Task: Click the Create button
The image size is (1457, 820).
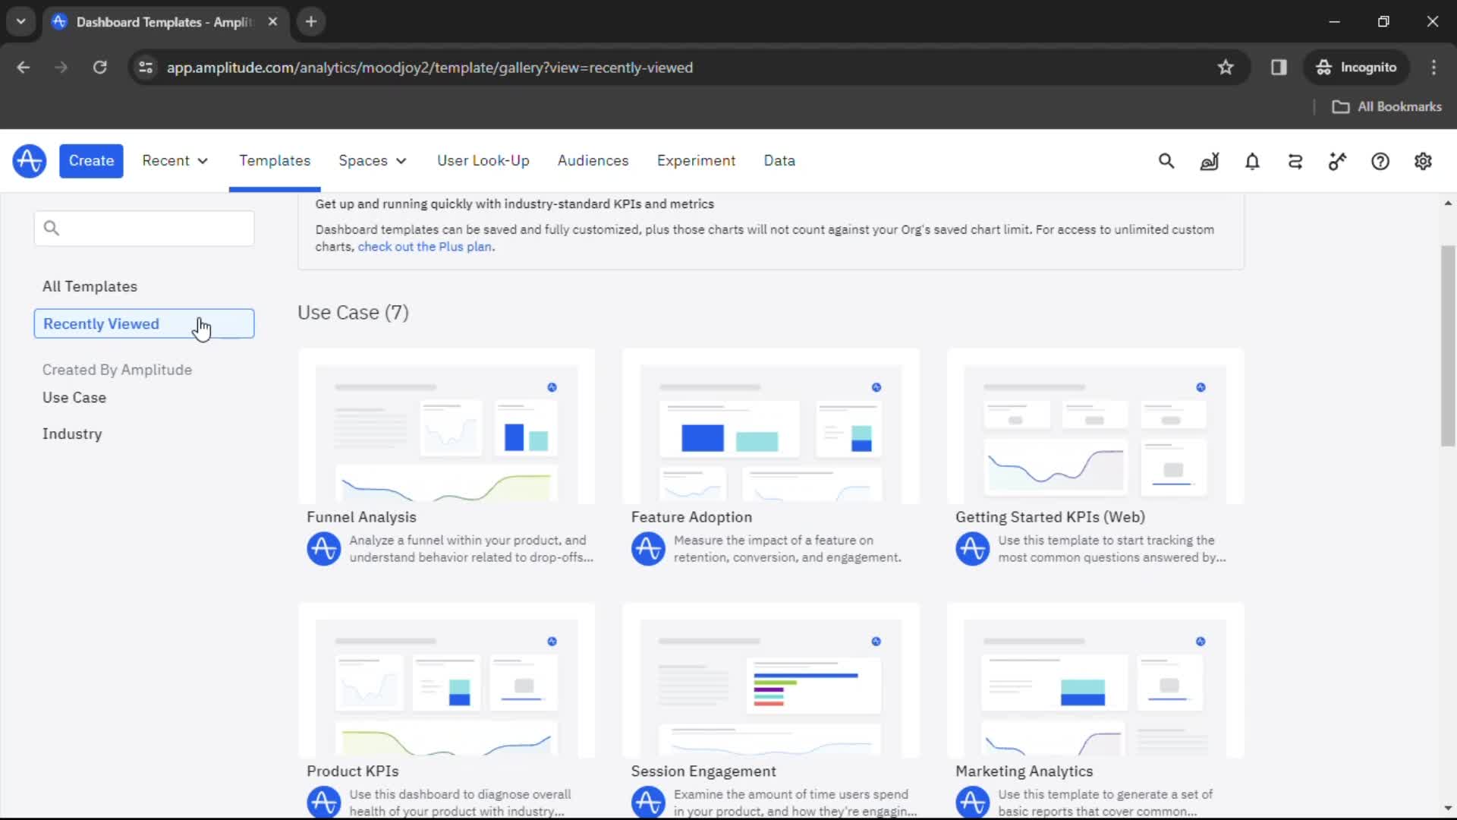Action: (91, 160)
